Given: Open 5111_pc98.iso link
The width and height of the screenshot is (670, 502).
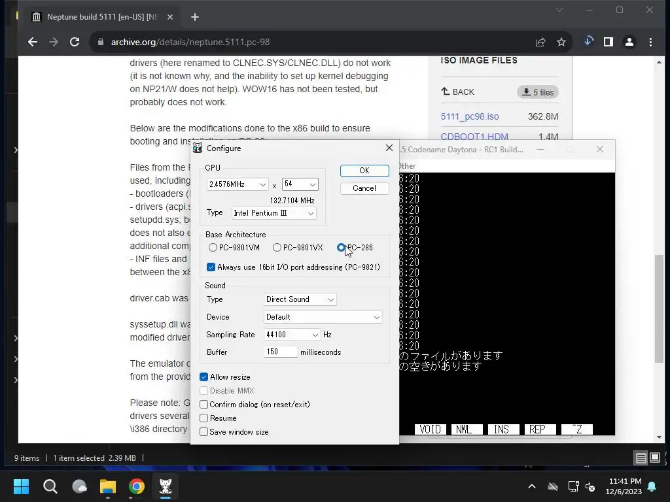Looking at the screenshot, I should coord(470,116).
